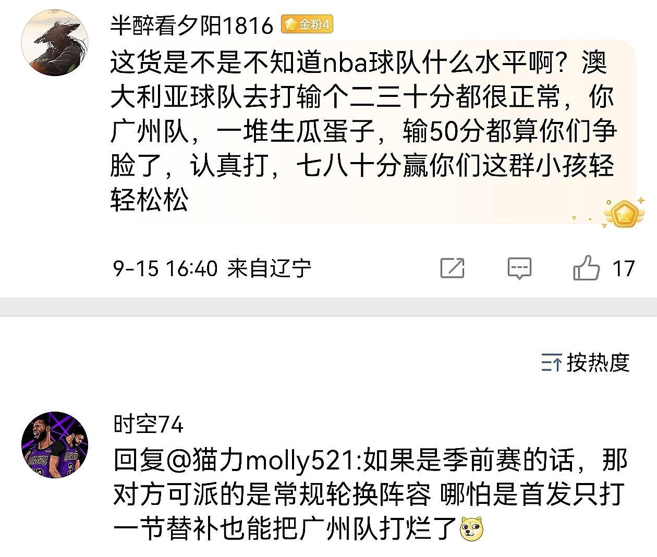The image size is (657, 557).
Task: Open username 半醉看夕阳1816
Action: pos(191,25)
